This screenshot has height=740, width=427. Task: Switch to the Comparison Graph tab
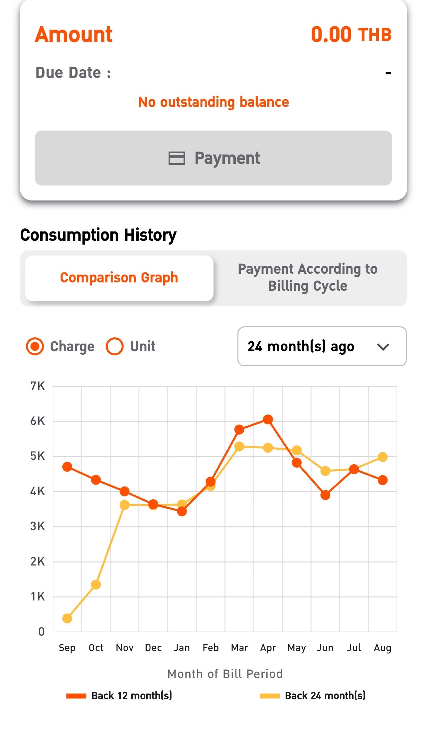coord(119,278)
